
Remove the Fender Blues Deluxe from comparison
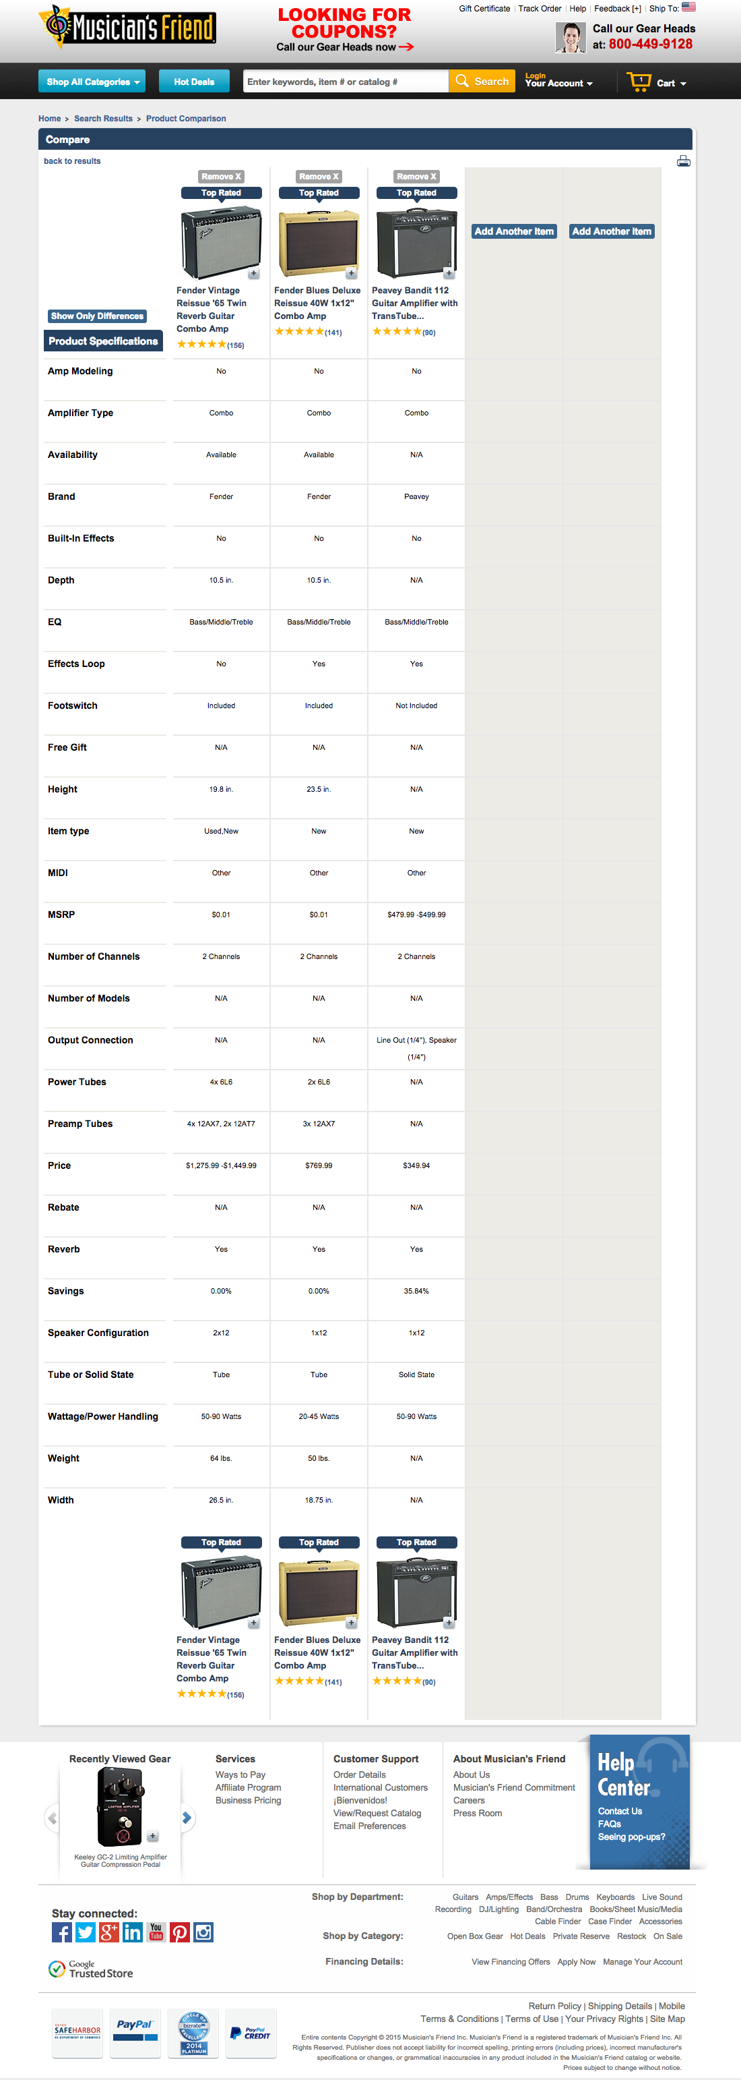click(319, 177)
